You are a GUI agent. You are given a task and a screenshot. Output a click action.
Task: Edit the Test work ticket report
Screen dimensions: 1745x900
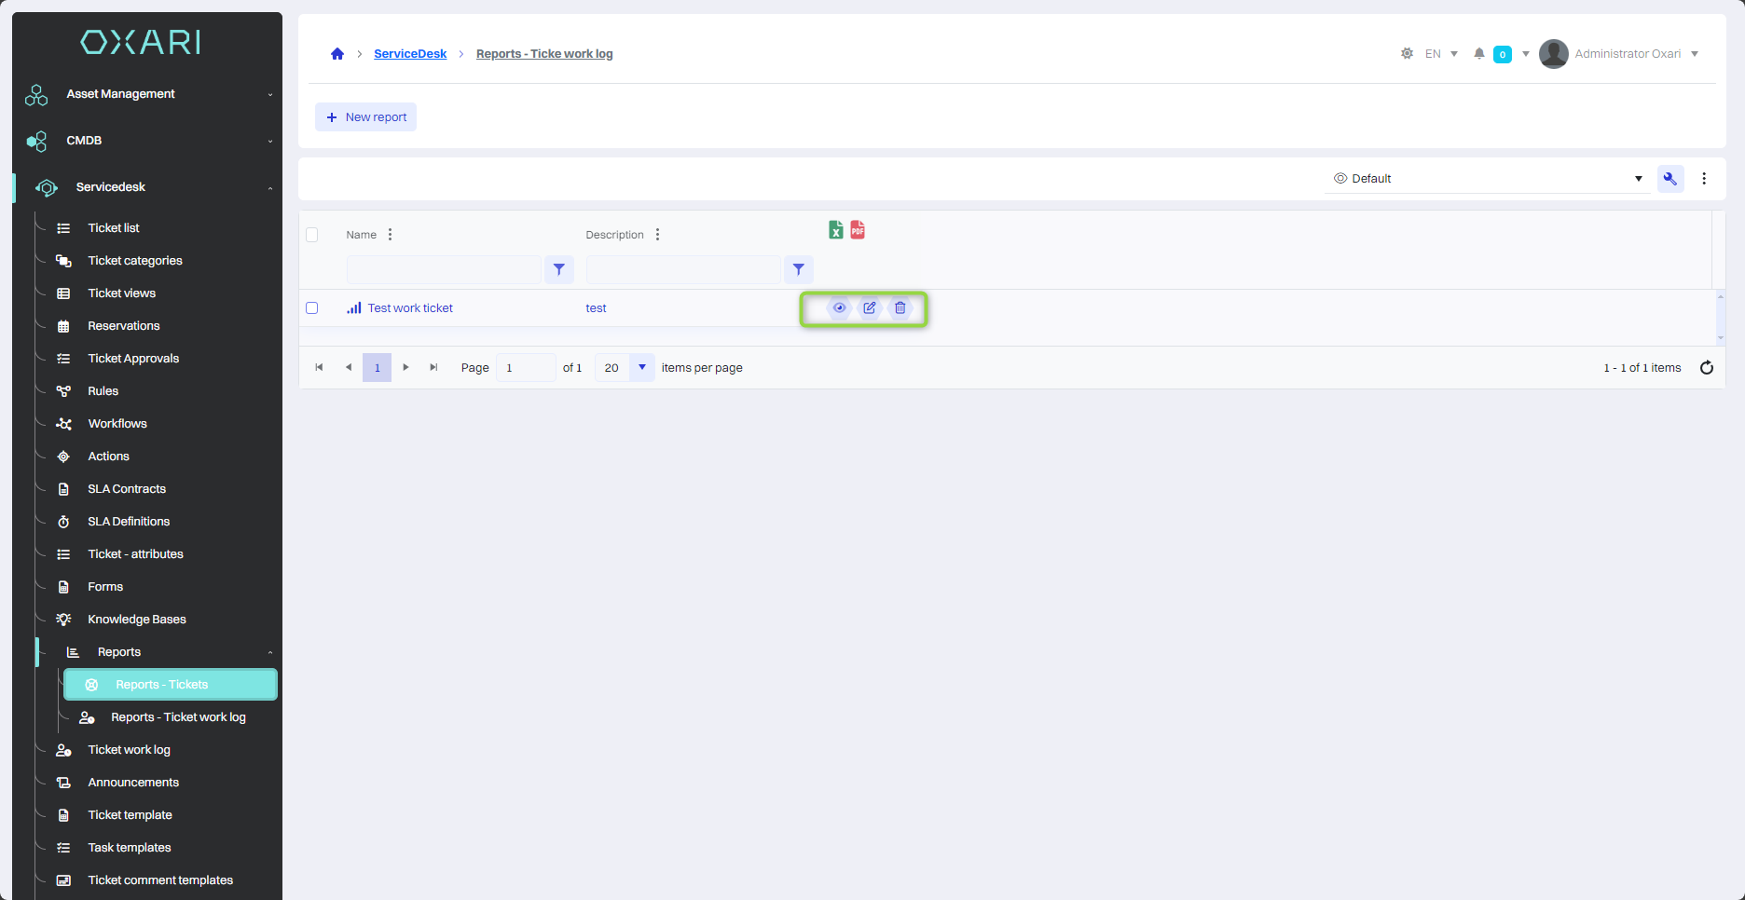870,308
